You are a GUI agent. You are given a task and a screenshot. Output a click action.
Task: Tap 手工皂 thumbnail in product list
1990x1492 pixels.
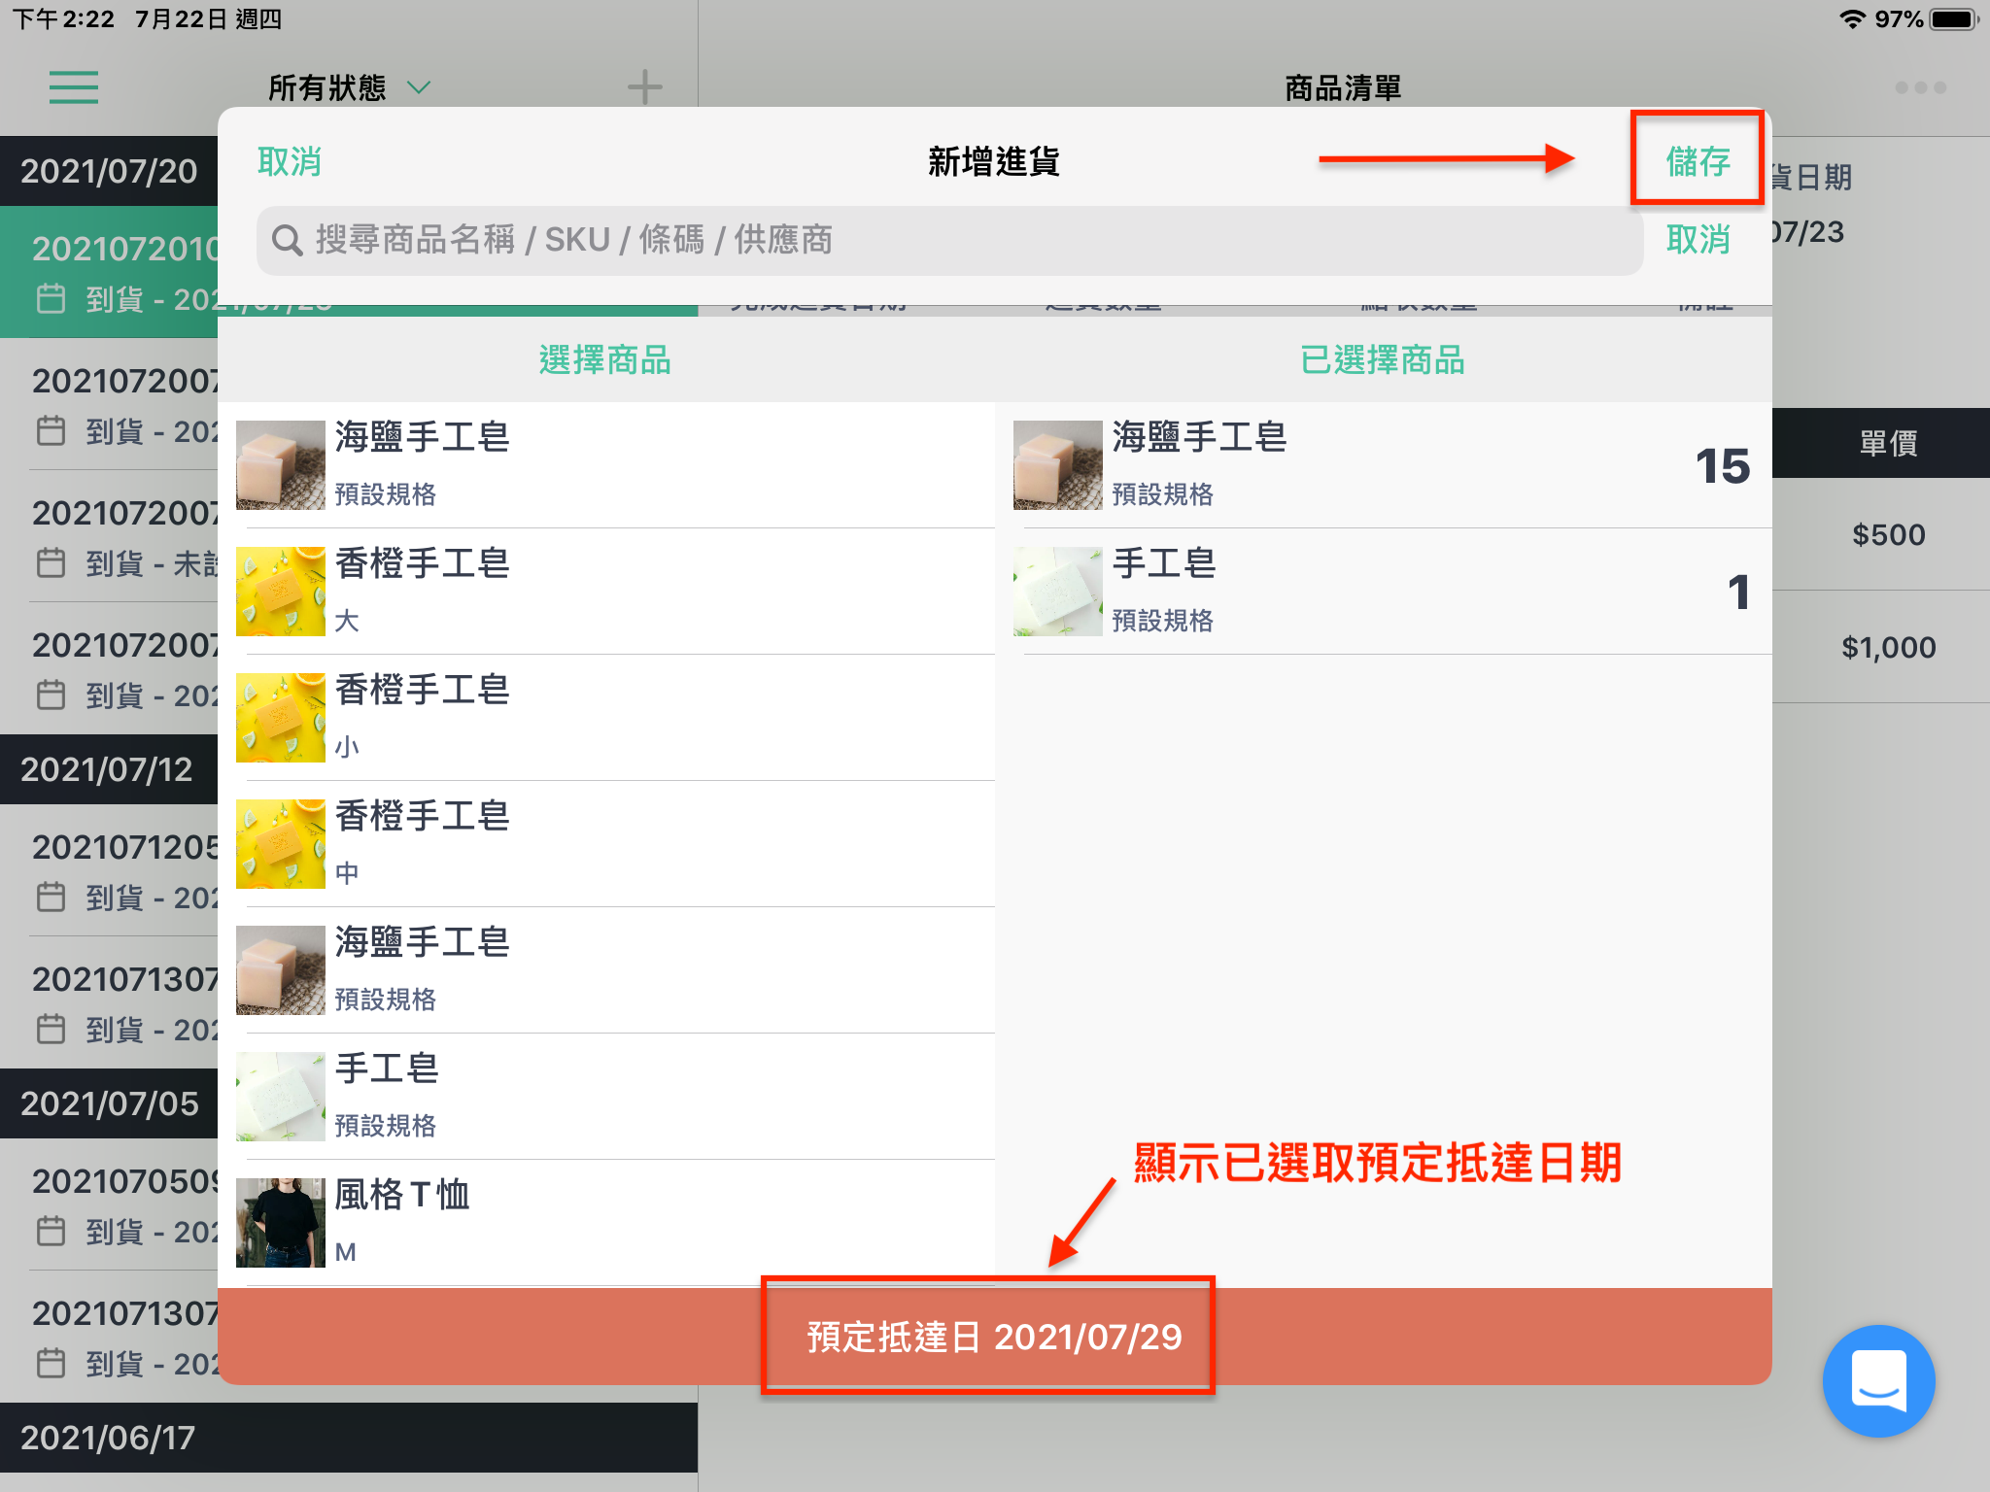[281, 1097]
